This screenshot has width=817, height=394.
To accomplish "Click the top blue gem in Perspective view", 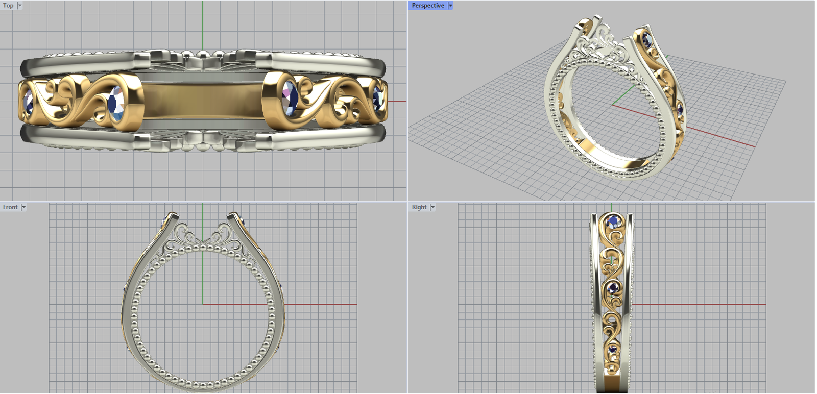I will (x=647, y=39).
